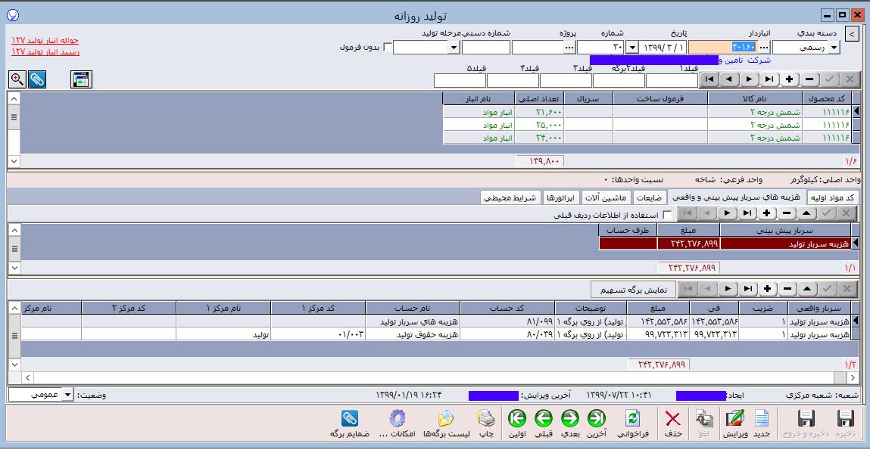This screenshot has width=870, height=450.
Task: Click the ذخیره (Save) diskette icon
Action: pyautogui.click(x=846, y=418)
